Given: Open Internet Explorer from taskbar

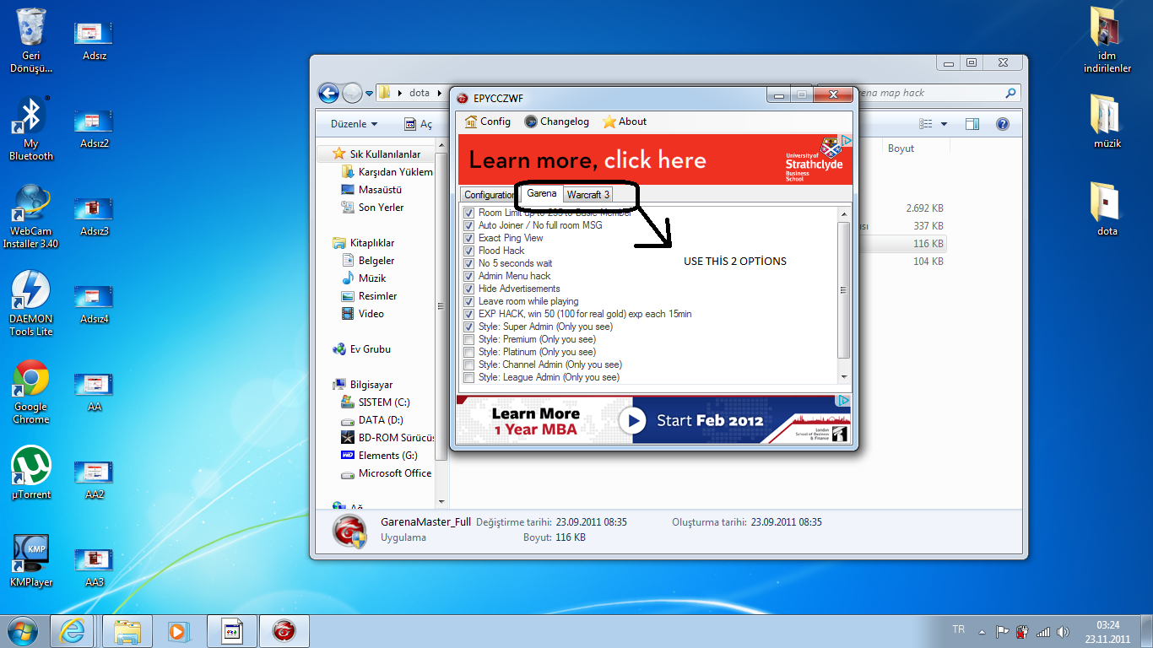Looking at the screenshot, I should [x=72, y=630].
